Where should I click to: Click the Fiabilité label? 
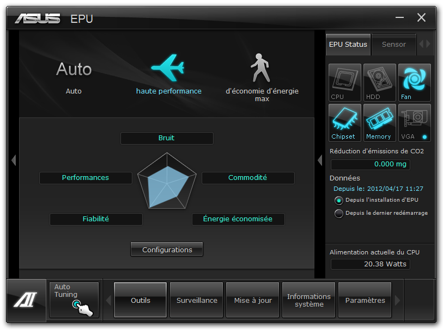96,219
